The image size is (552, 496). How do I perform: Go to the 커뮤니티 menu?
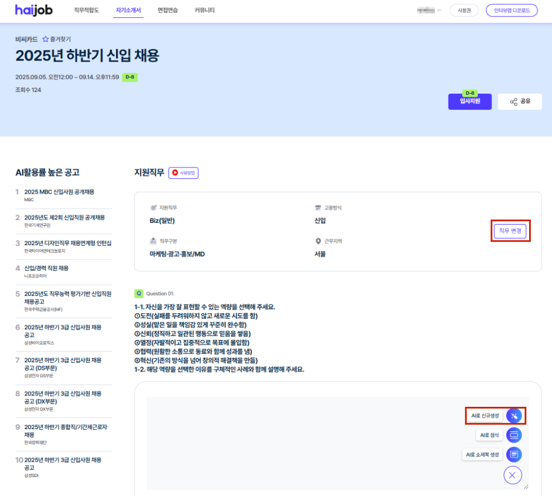click(x=205, y=10)
